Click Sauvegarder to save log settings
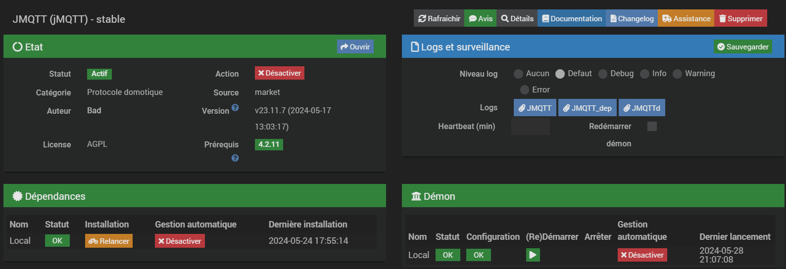This screenshot has width=786, height=269. click(742, 46)
